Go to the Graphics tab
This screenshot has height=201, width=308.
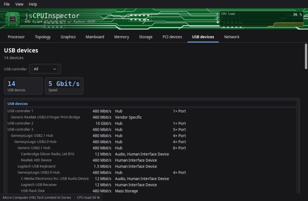[x=68, y=37]
